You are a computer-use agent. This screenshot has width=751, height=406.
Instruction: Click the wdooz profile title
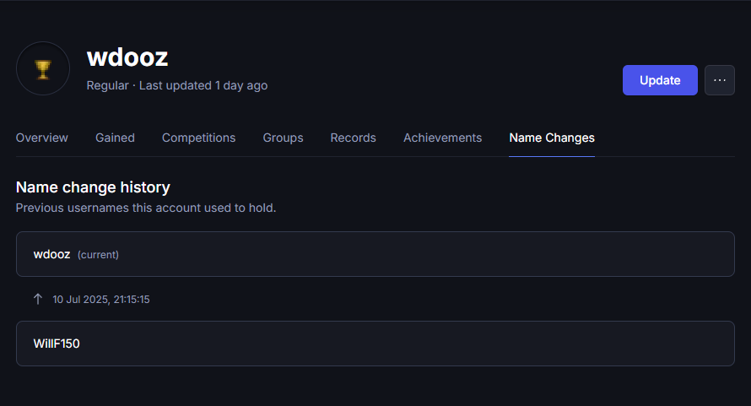pos(127,57)
